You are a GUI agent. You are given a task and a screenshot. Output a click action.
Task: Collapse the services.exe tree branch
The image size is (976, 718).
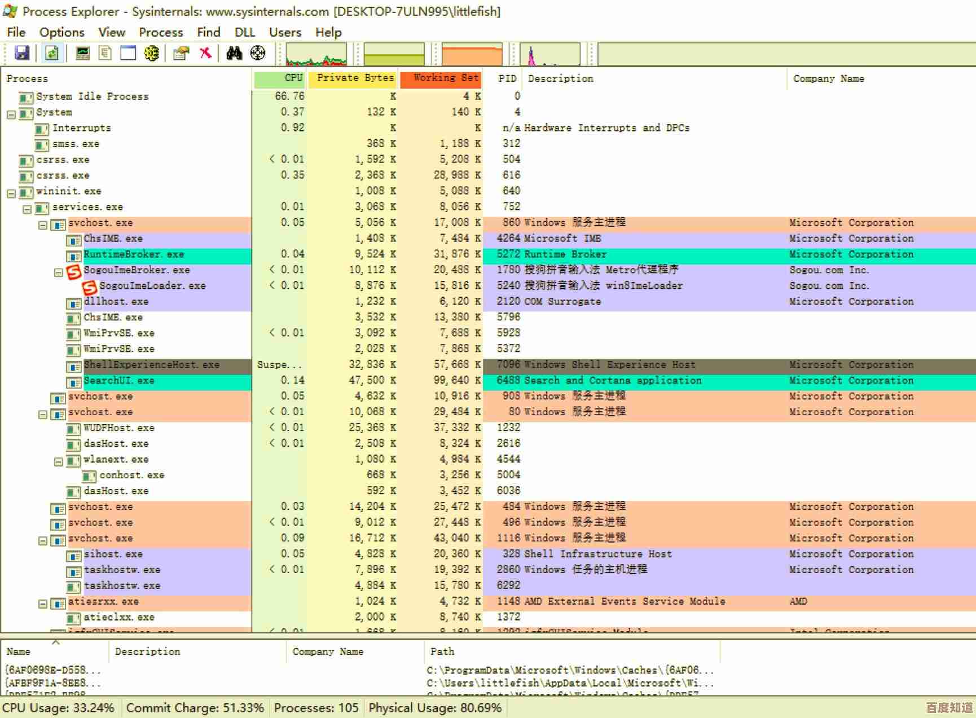pos(27,209)
